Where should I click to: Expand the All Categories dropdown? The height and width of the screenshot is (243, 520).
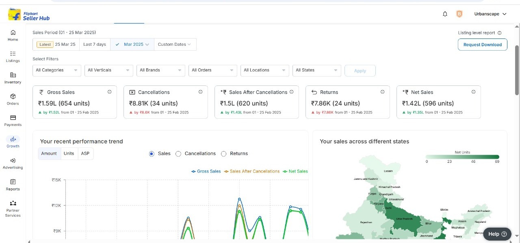(57, 70)
